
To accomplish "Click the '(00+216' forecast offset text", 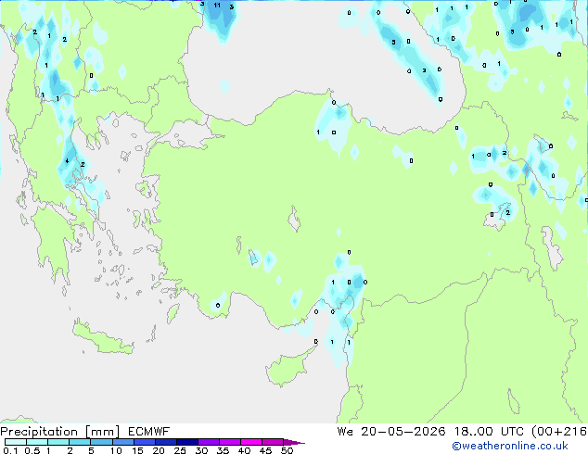I will tap(559, 432).
